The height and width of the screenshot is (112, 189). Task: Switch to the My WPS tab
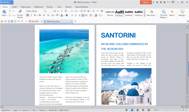[x=35, y=21]
